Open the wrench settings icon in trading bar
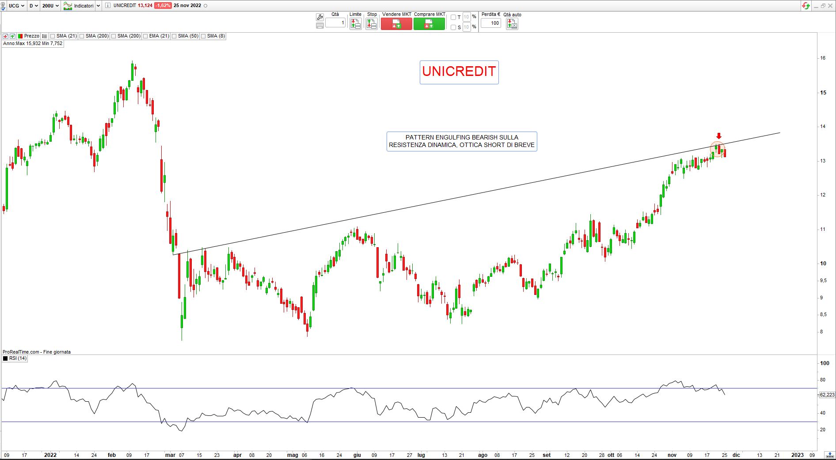Screen dimensions: 836x460 click(x=320, y=17)
